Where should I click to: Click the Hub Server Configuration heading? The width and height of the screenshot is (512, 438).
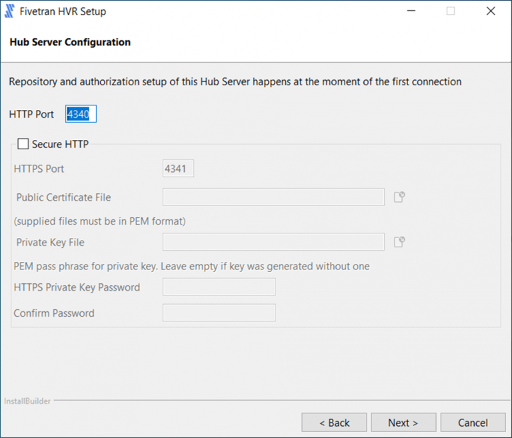coord(70,42)
